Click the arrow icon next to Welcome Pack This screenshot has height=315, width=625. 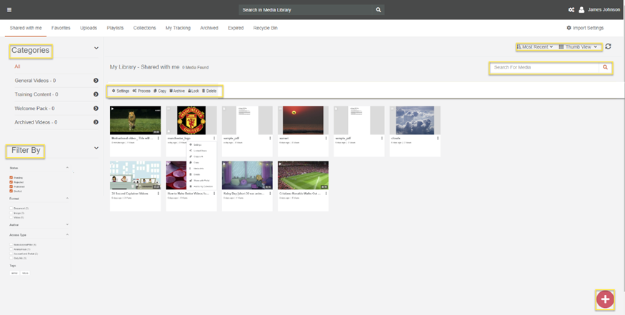[96, 109]
